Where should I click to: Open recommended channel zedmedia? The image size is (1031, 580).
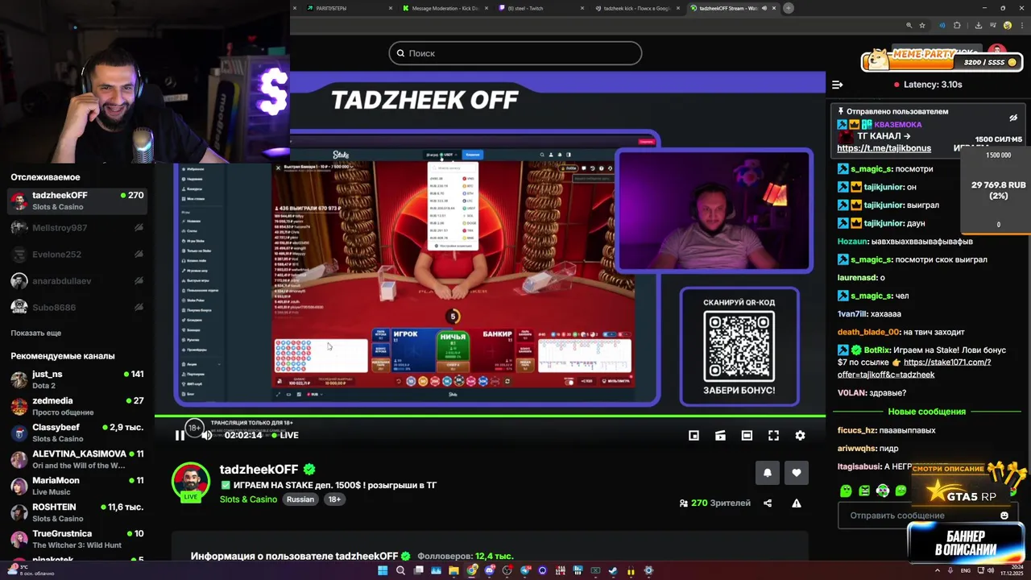77,406
